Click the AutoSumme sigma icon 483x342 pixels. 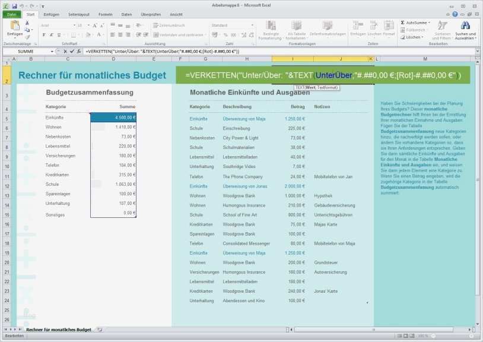(x=403, y=23)
